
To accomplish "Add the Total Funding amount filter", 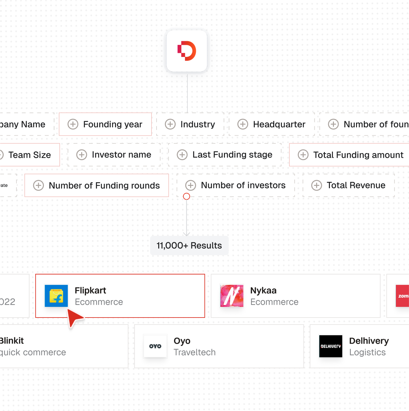I will tap(350, 155).
